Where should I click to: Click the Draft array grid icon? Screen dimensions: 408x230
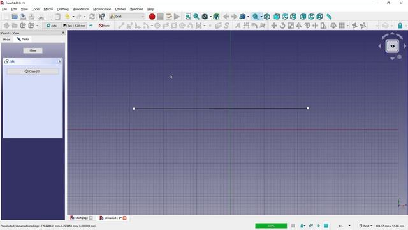(x=342, y=26)
